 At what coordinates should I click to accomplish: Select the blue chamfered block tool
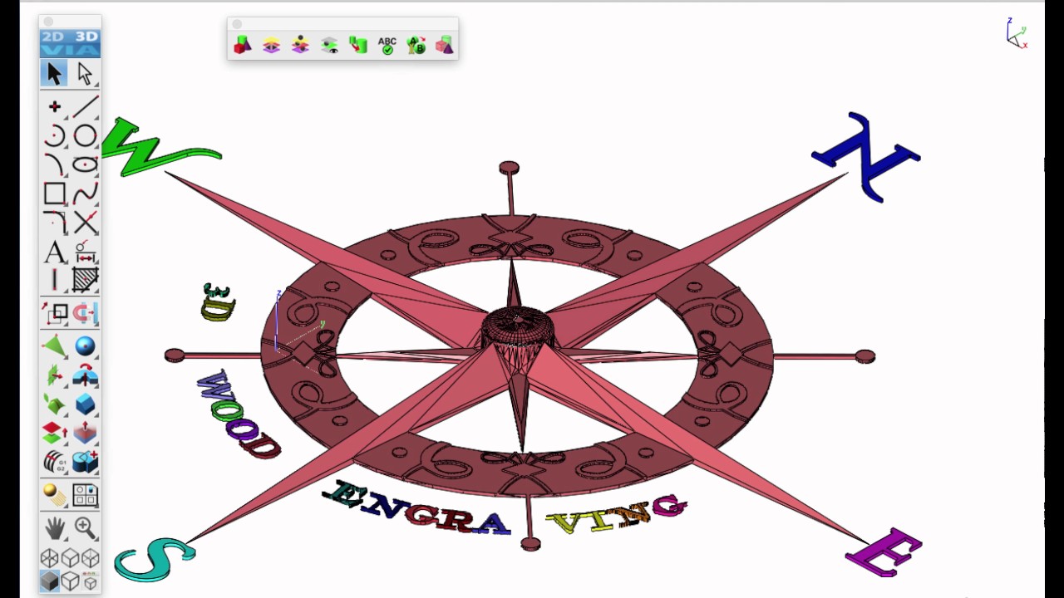pos(85,404)
